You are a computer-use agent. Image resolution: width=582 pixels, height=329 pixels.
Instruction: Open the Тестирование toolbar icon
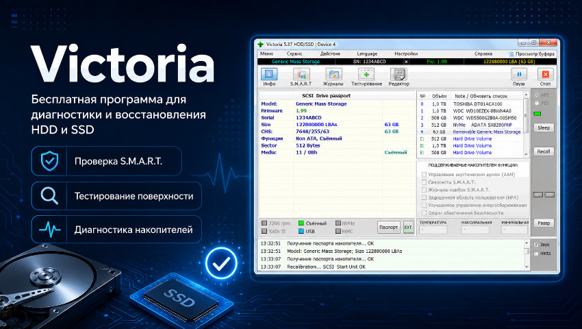click(366, 75)
